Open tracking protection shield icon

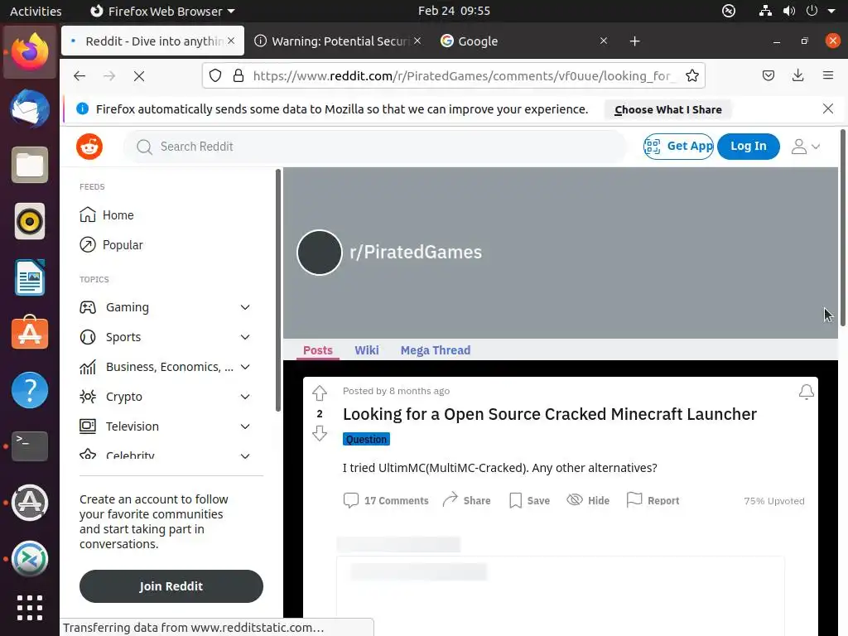tap(215, 75)
